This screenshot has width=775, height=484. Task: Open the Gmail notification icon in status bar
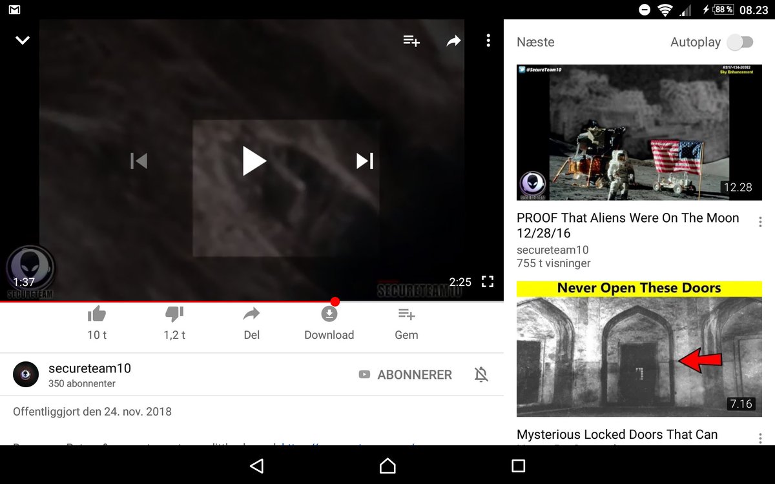14,10
